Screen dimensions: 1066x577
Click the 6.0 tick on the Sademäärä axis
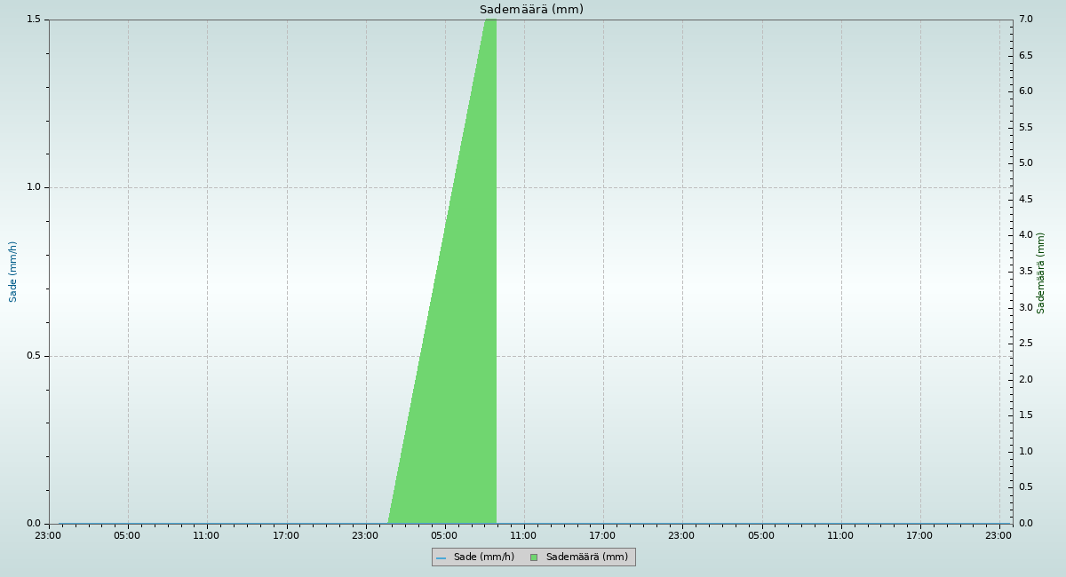(1025, 91)
